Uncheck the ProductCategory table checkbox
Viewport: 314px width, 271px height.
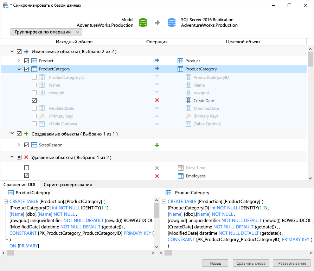coord(26,69)
